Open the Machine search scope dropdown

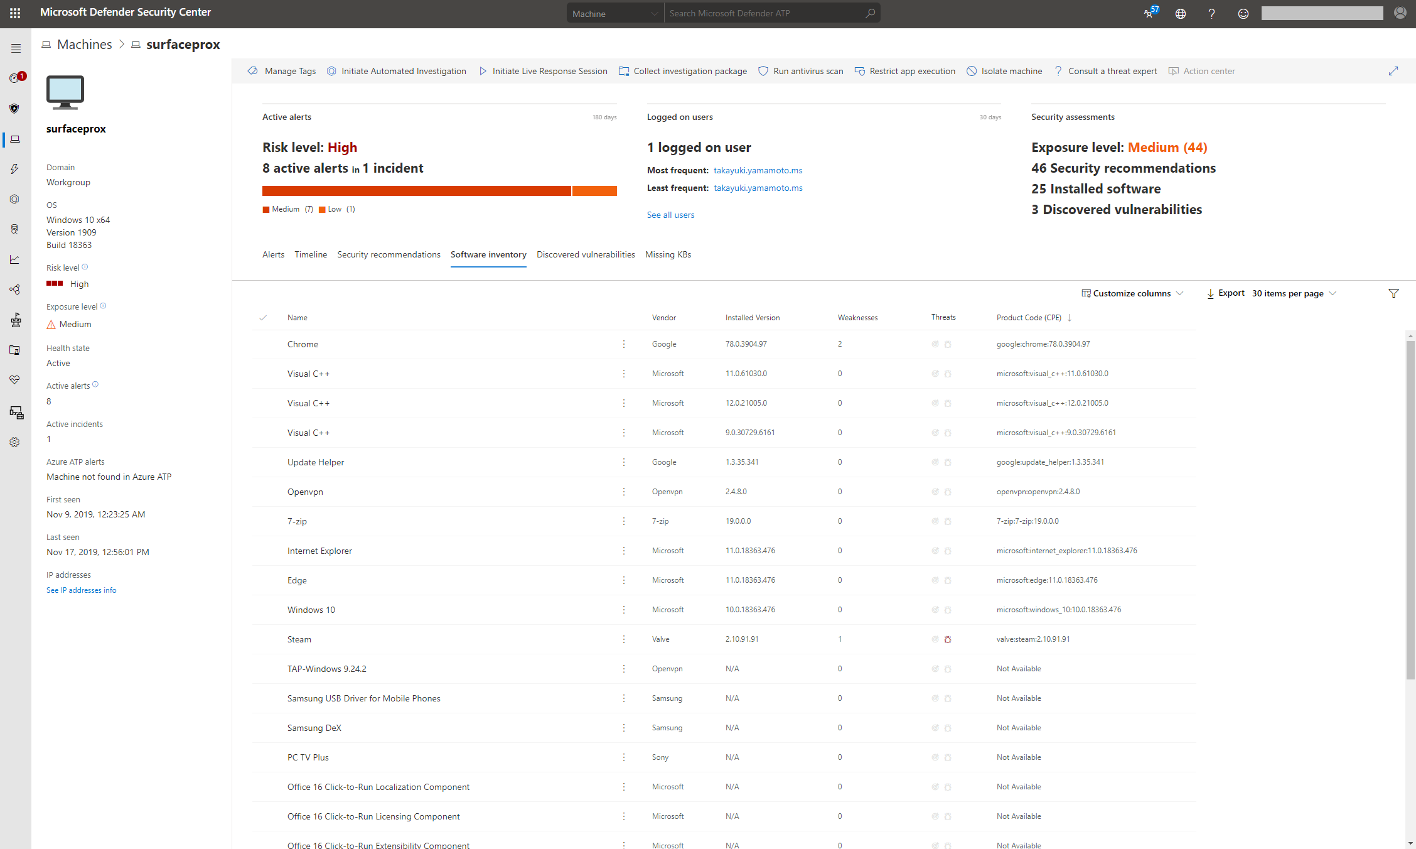point(614,13)
